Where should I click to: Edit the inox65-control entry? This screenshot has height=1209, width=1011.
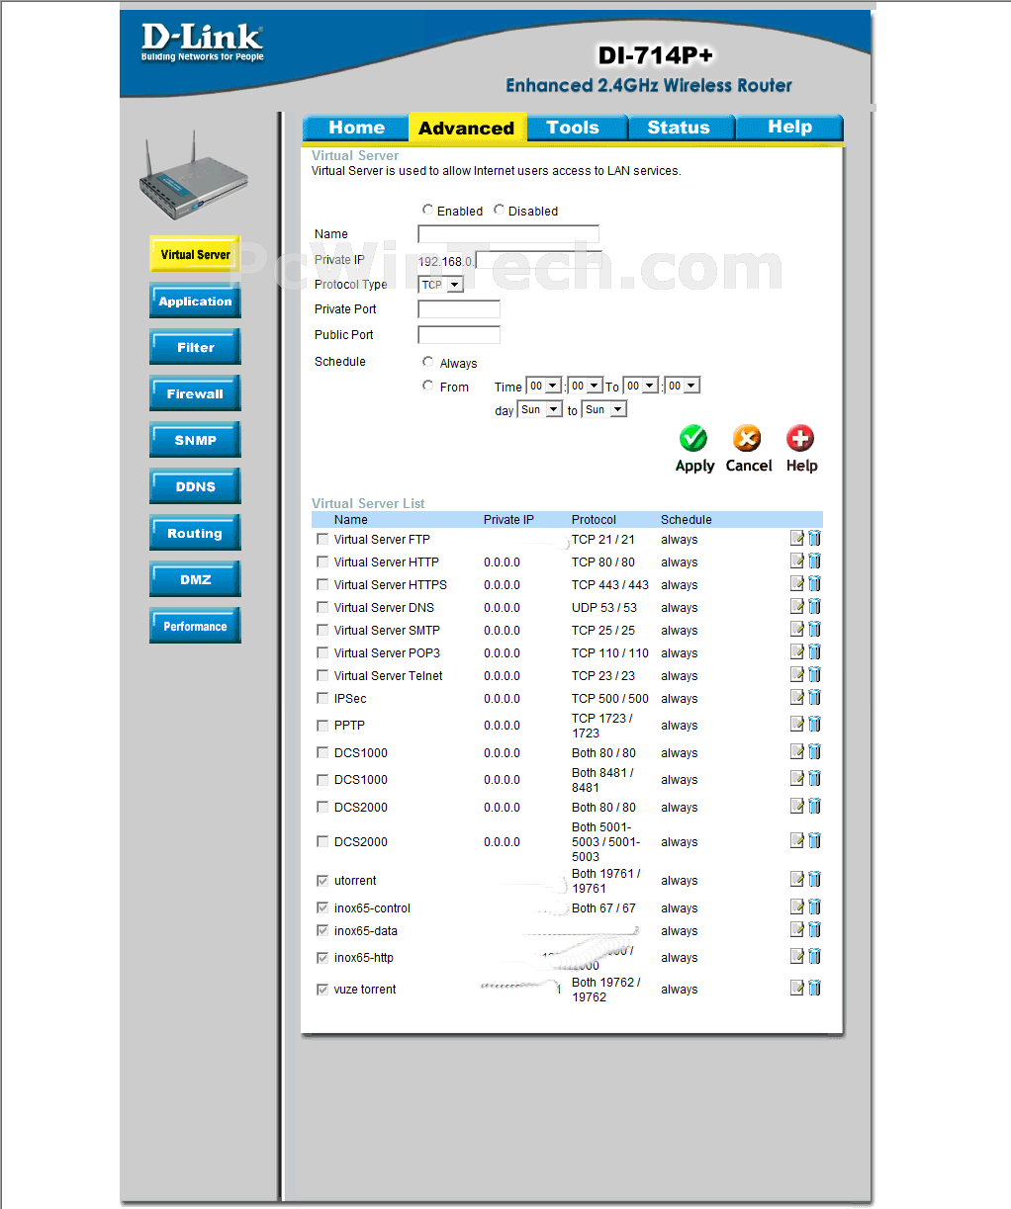point(796,907)
